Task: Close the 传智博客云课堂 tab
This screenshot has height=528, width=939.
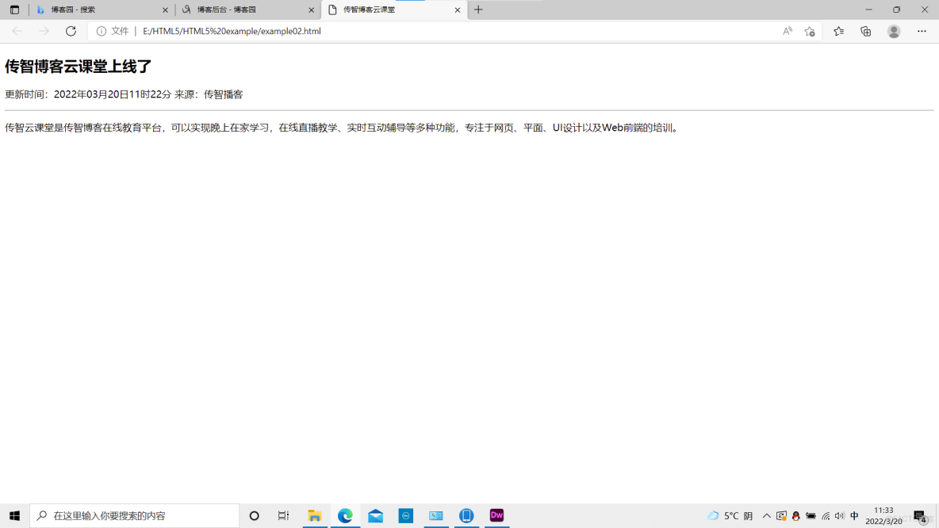Action: point(458,10)
